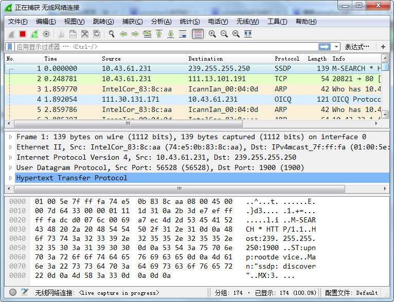
Task: Restart the current capture with green fin icon
Action: 34,34
